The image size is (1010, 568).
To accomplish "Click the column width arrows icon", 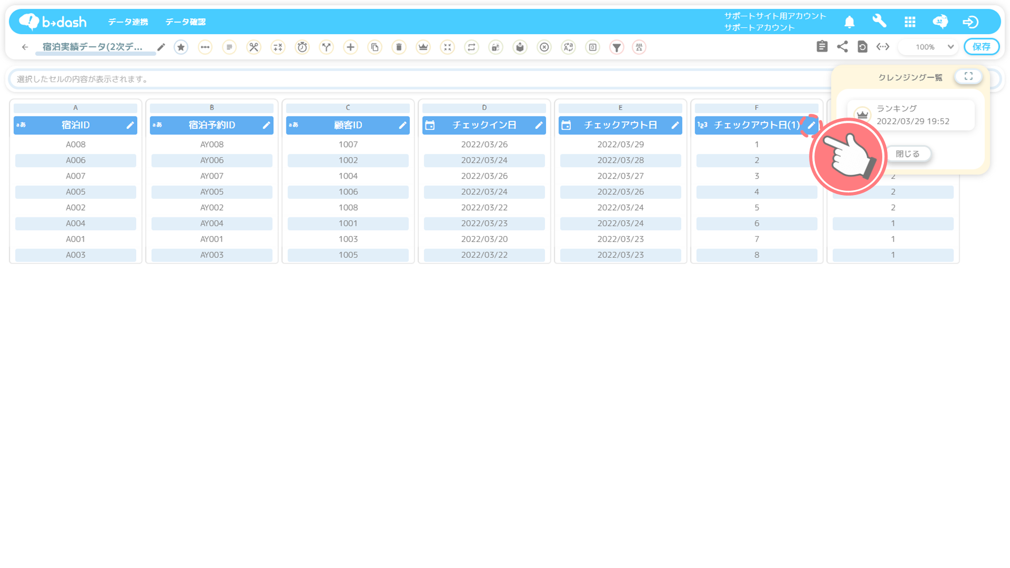I will pos(883,46).
